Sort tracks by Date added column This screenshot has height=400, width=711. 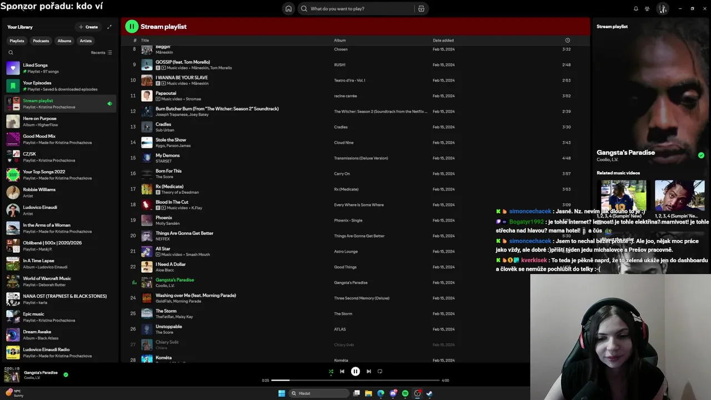(x=443, y=40)
